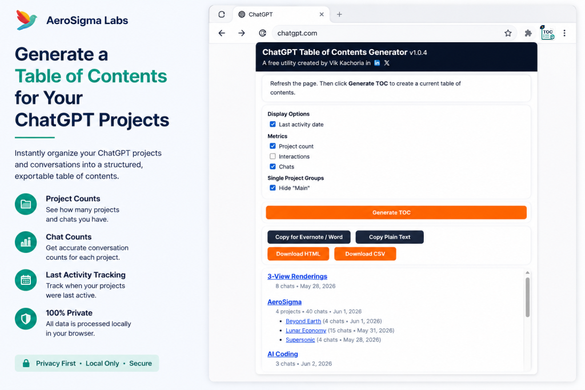Open Vik Kachoria's LinkedIn icon
Image resolution: width=585 pixels, height=390 pixels.
(x=377, y=63)
